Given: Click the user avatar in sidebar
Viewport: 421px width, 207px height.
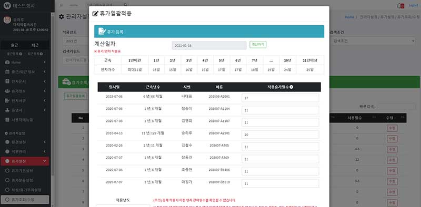Looking at the screenshot, I should click(7, 20).
